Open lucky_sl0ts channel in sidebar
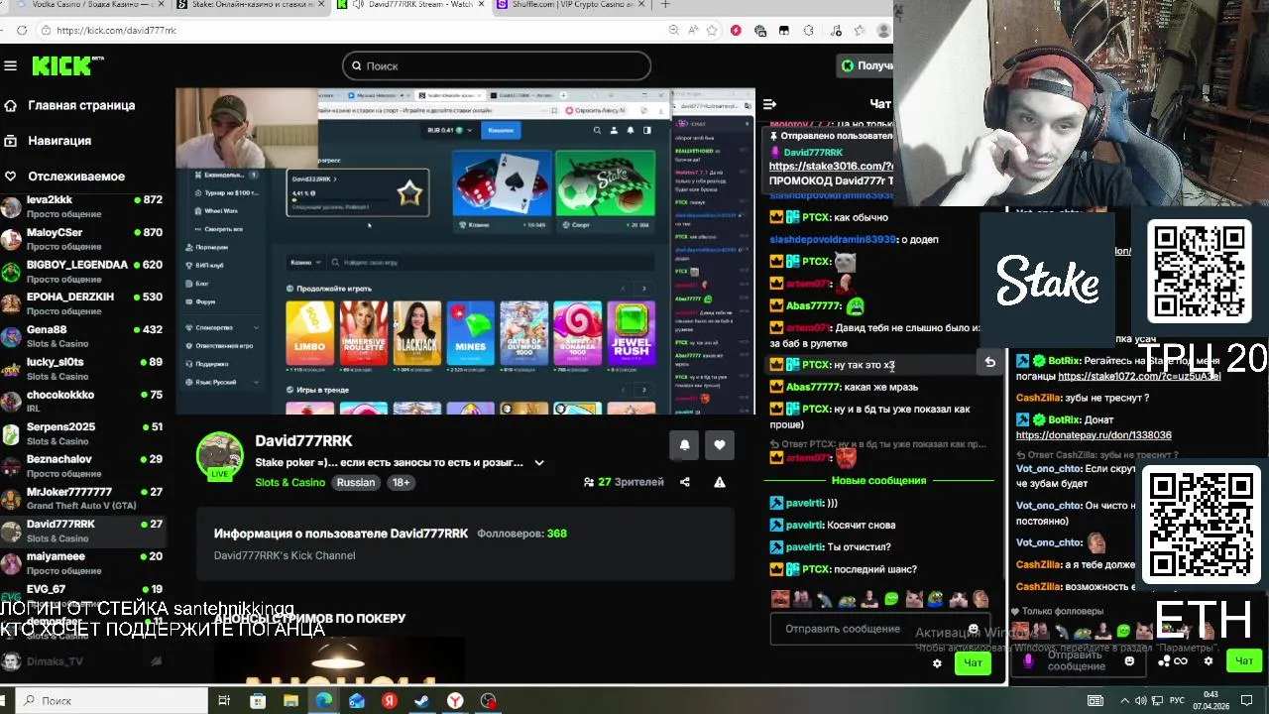Screen dimensions: 1269x714 click(82, 369)
